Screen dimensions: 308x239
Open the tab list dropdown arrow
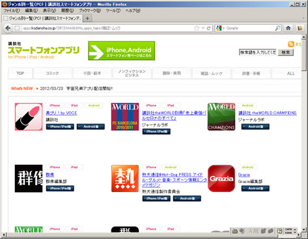[303, 18]
